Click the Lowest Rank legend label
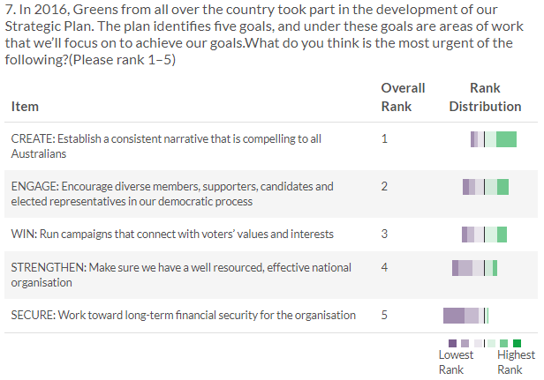The height and width of the screenshot is (380, 544). click(456, 361)
